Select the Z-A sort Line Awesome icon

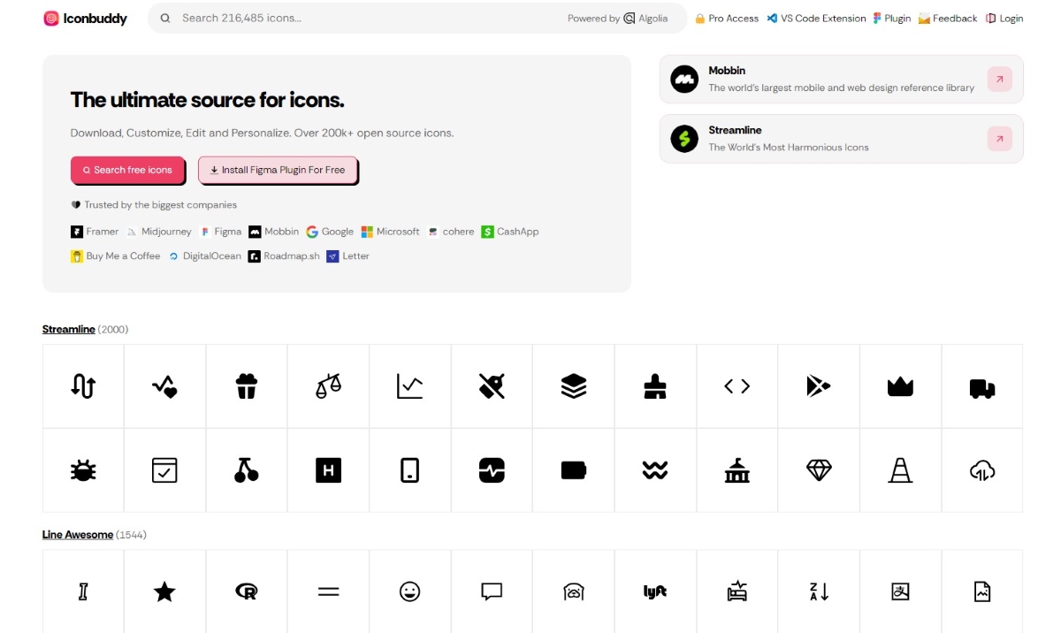coord(819,591)
